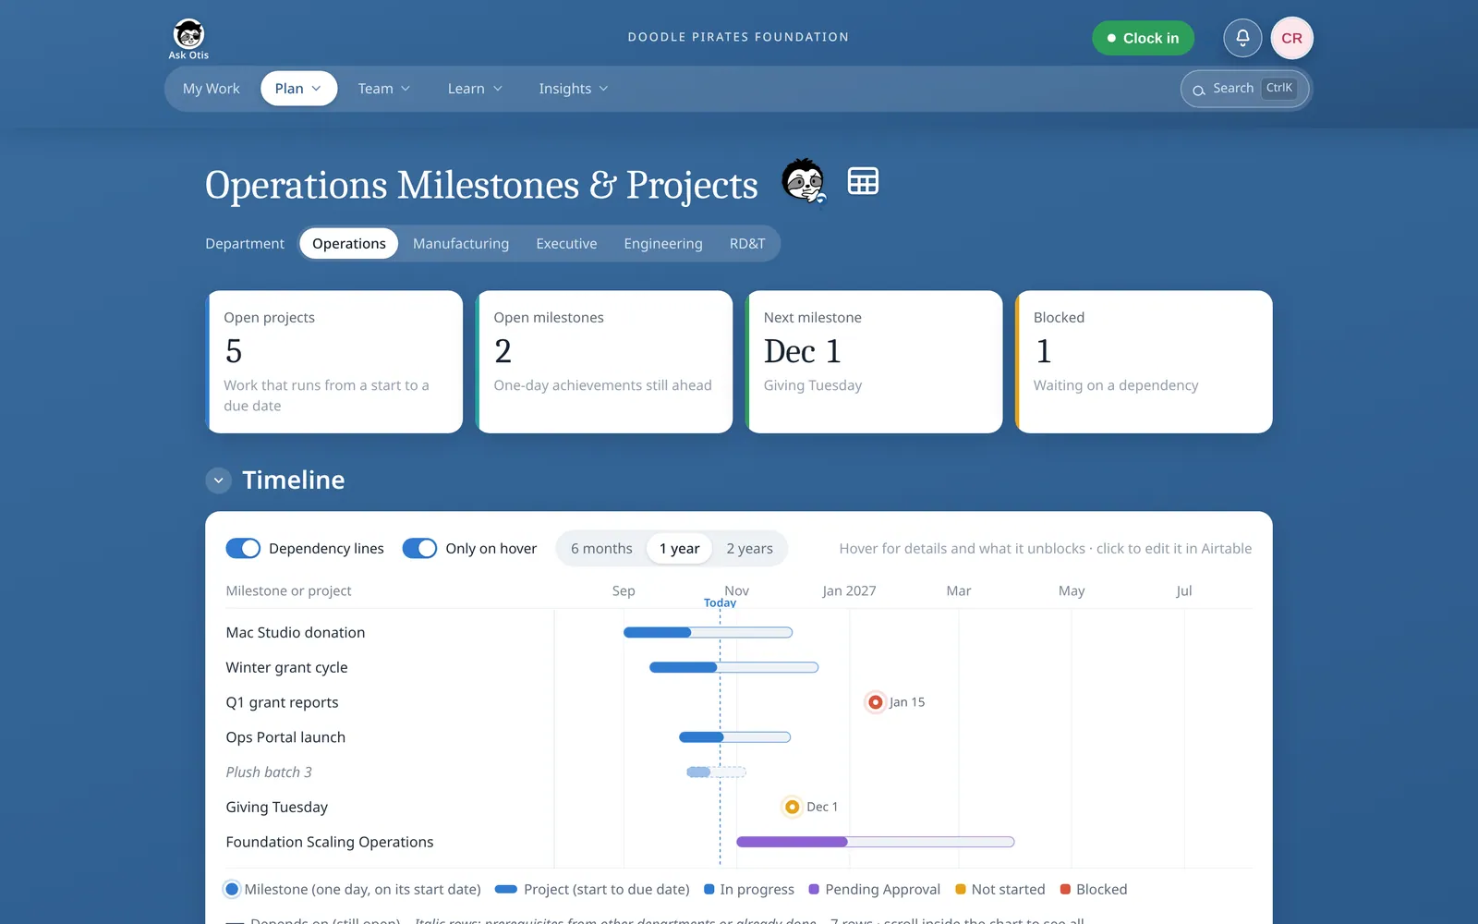1478x924 pixels.
Task: Switch to the Engineering department tab
Action: pos(663,244)
